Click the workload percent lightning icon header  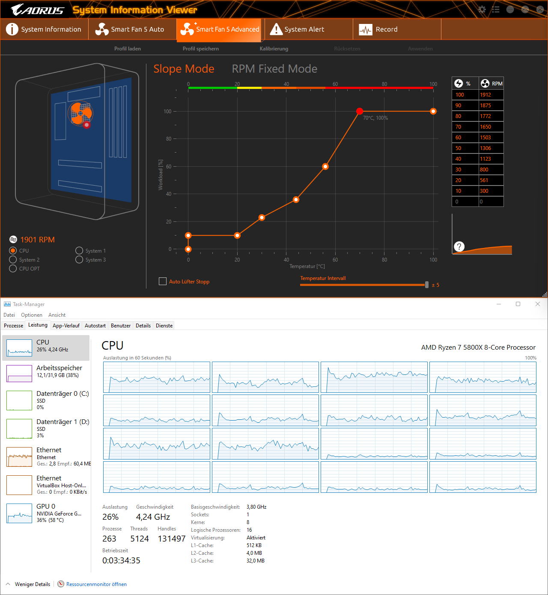point(459,83)
